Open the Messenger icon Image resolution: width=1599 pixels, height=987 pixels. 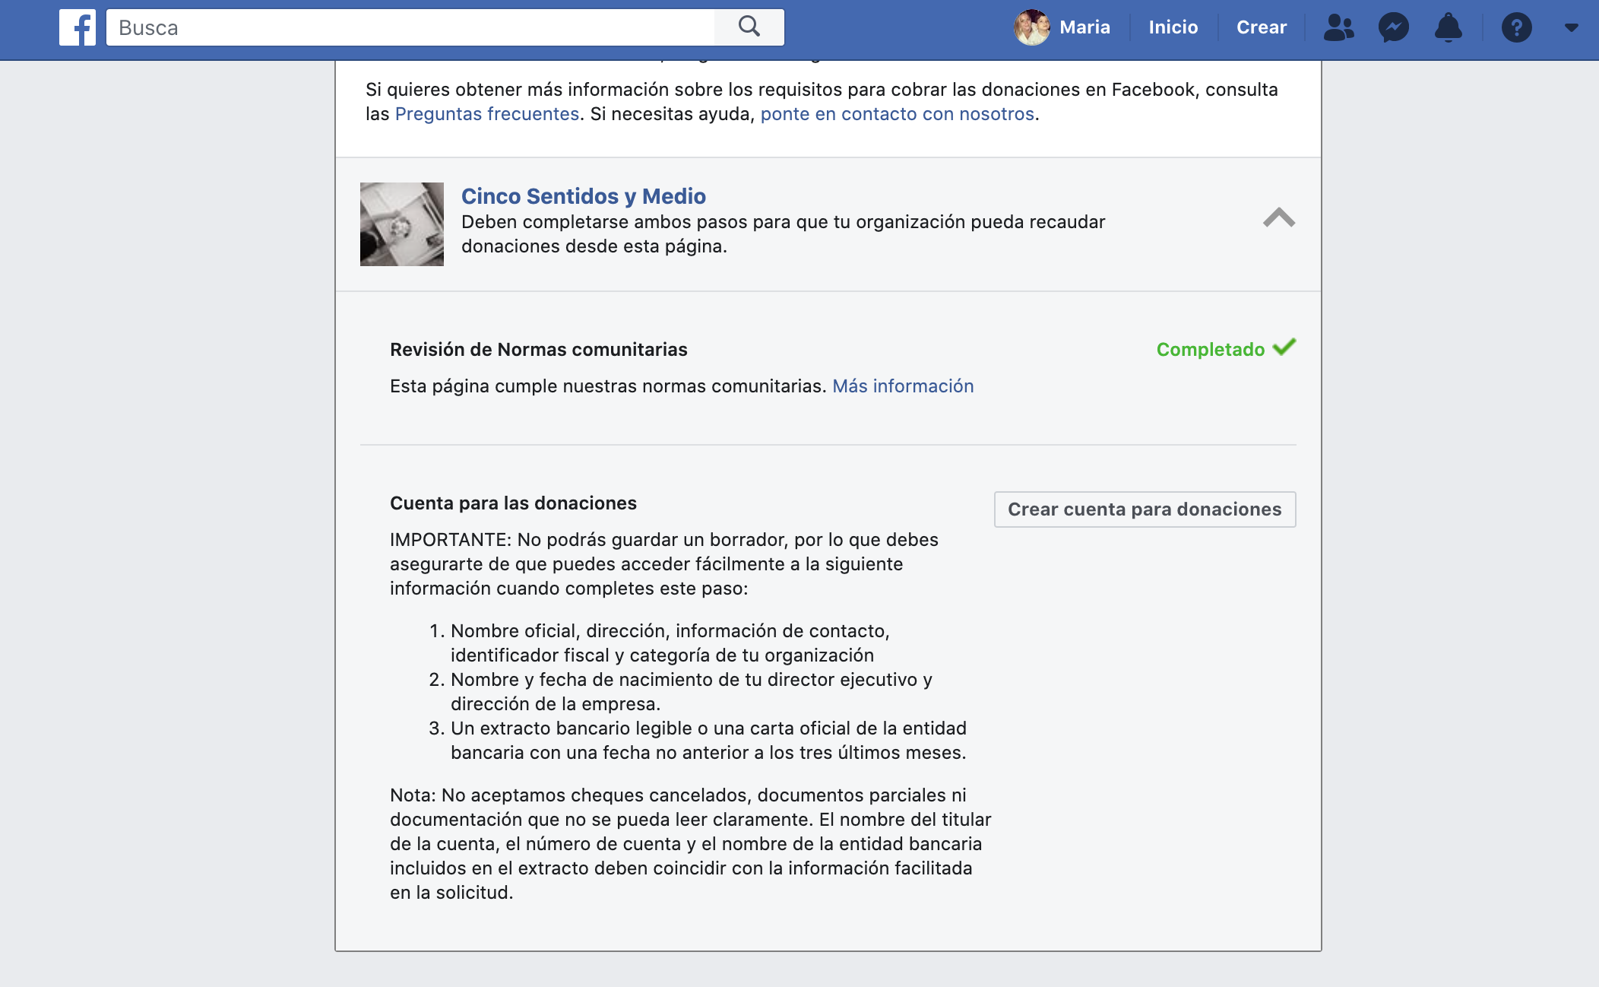[x=1393, y=28]
